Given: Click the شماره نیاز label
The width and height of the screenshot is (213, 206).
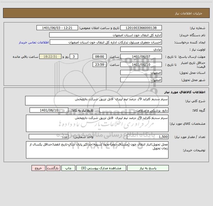Looking at the screenshot, I should 198,28.
